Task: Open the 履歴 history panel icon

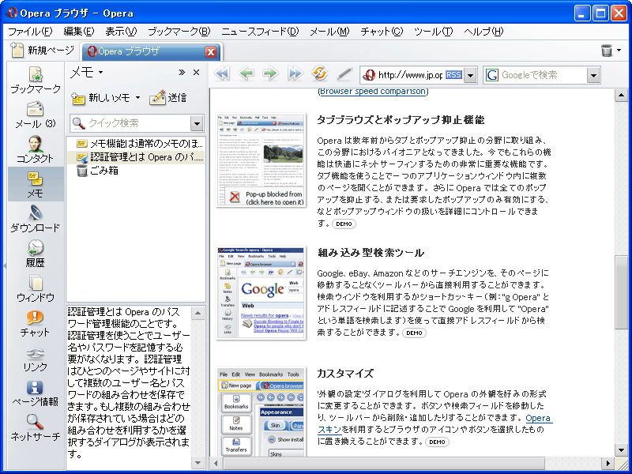Action: click(x=36, y=254)
